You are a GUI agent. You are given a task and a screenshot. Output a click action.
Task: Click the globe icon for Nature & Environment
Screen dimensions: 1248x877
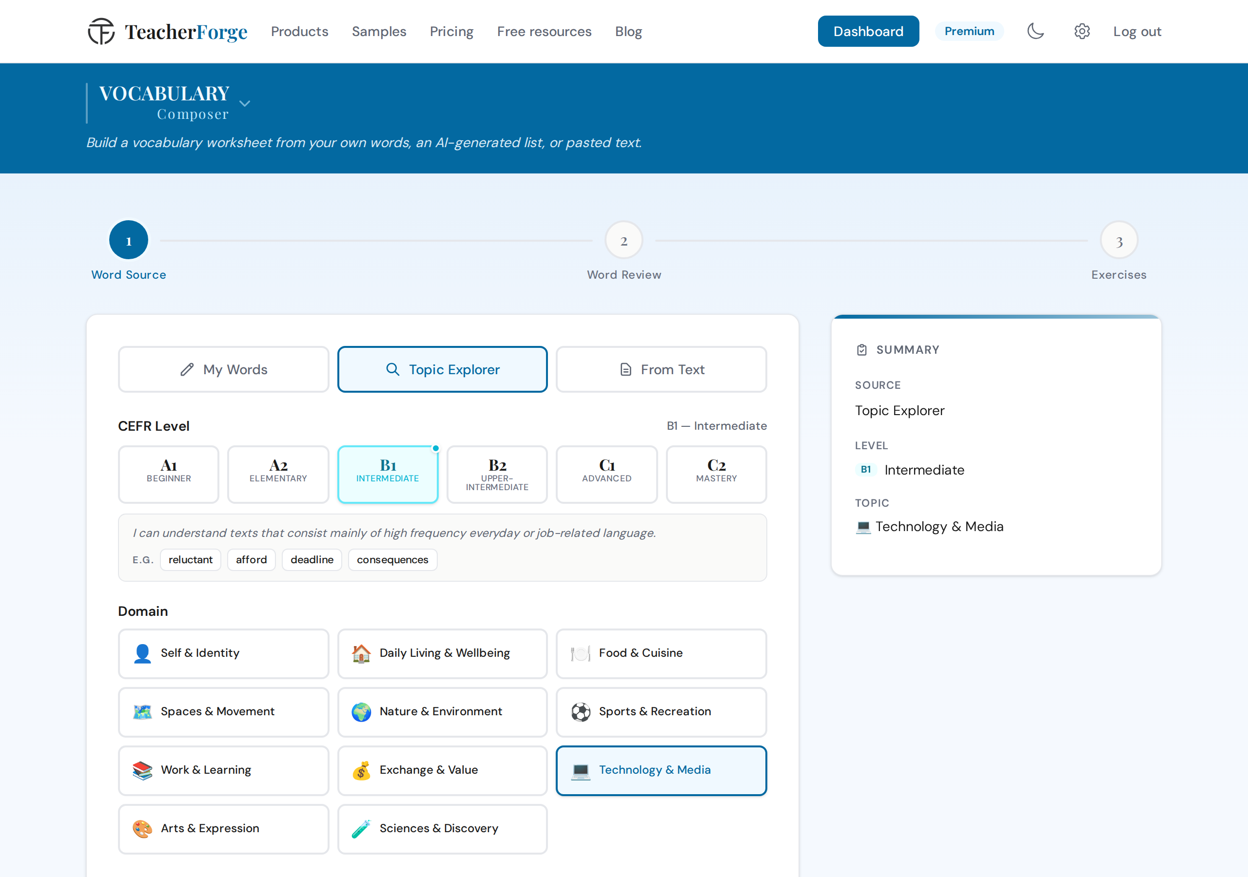[x=361, y=712]
